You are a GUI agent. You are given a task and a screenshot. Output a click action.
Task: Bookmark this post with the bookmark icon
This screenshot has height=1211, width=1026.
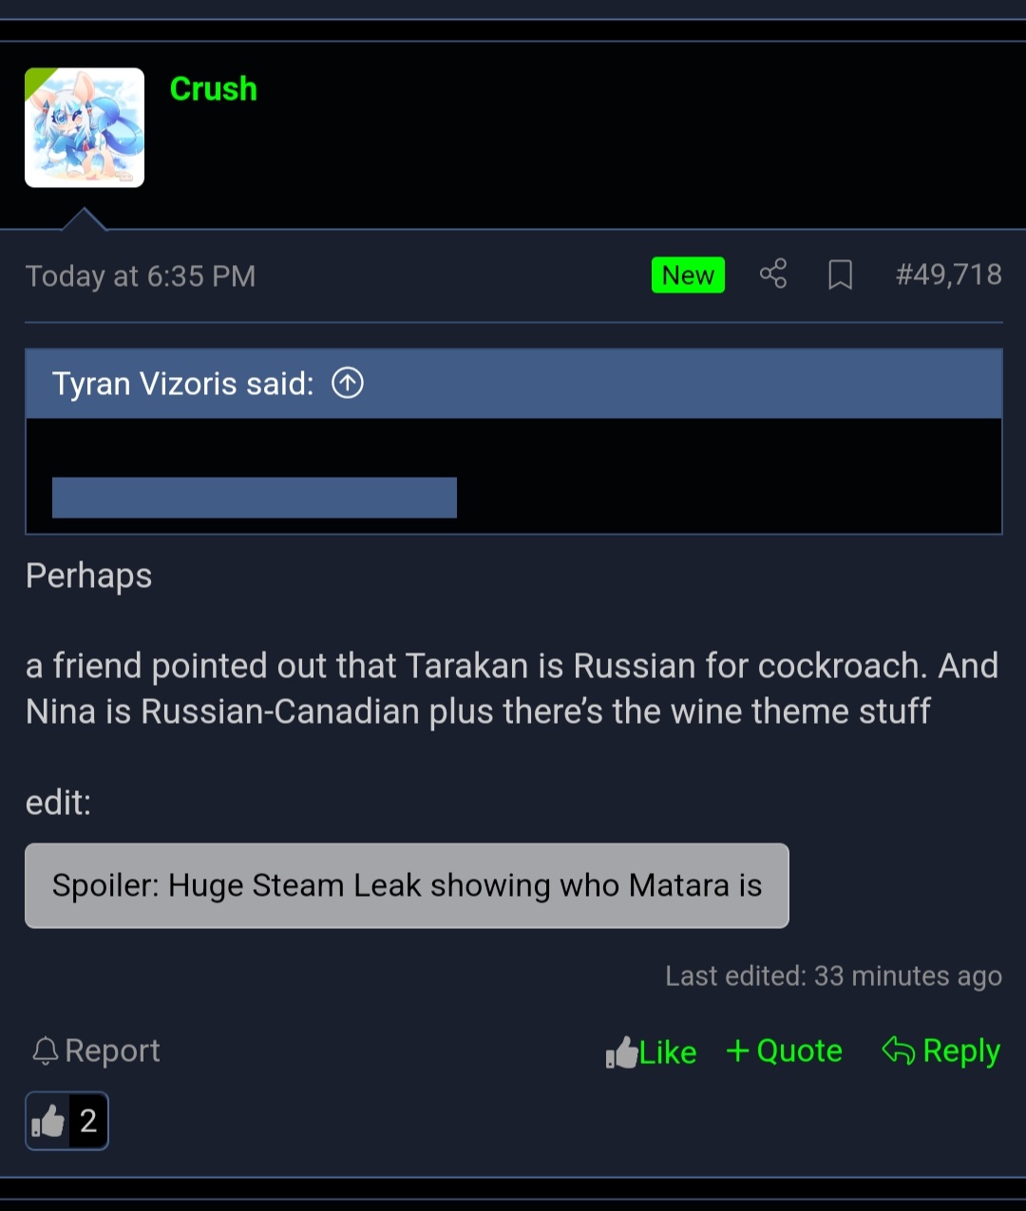tap(840, 275)
